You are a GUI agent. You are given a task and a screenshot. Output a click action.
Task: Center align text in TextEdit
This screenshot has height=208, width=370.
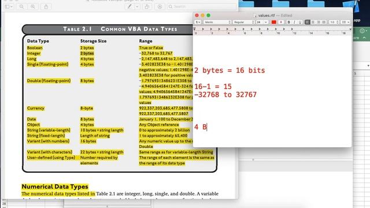[x=313, y=22]
